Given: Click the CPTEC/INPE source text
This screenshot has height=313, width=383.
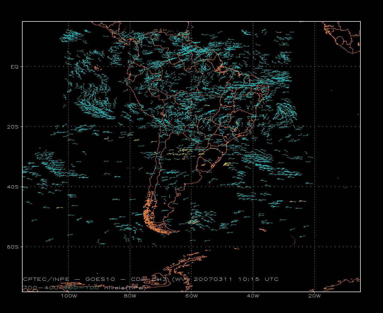Looking at the screenshot, I should click(x=46, y=279).
